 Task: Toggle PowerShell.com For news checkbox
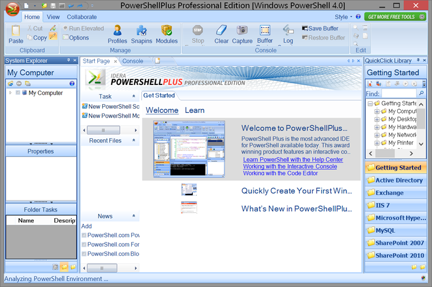click(x=84, y=245)
